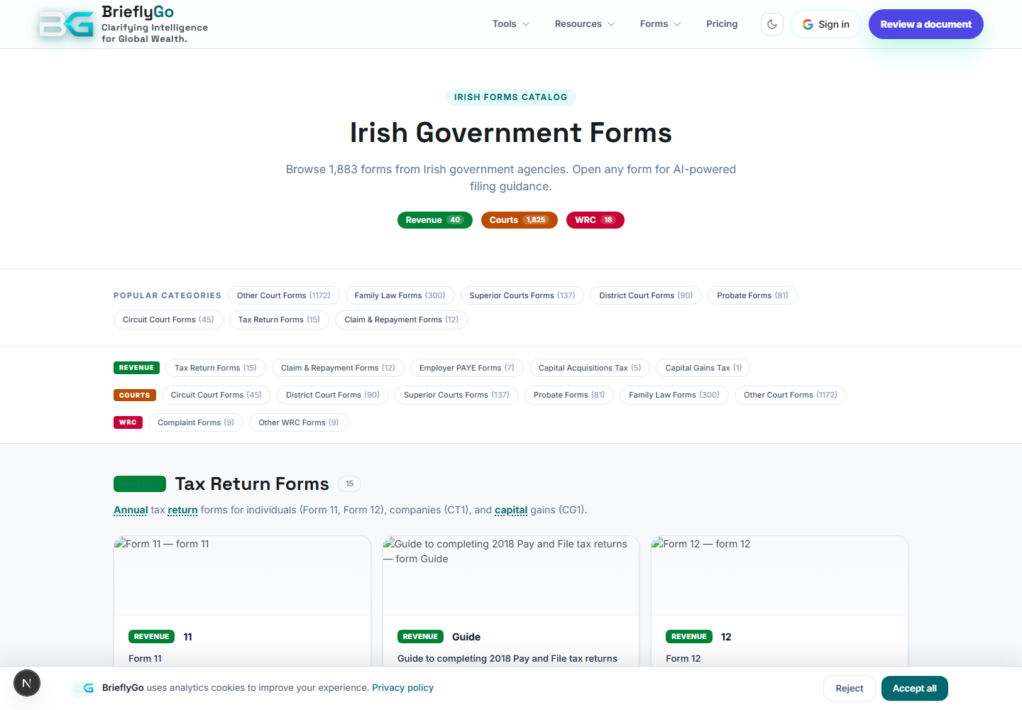This screenshot has width=1022, height=710.
Task: Open the 2018 Pay and File guide thumbnail
Action: (x=511, y=576)
